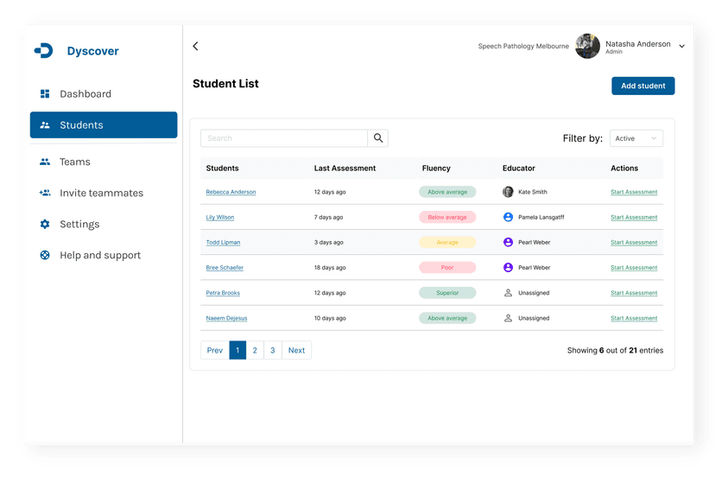This screenshot has width=715, height=477.
Task: Click the back arrow icon
Action: [x=195, y=47]
